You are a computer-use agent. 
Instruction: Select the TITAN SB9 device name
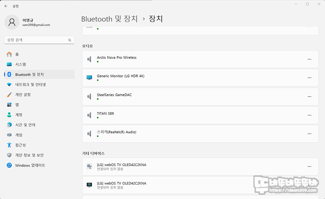click(105, 113)
